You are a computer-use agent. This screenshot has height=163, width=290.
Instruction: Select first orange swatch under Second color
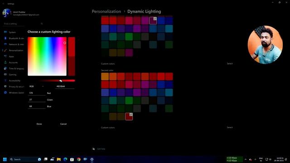click(105, 77)
